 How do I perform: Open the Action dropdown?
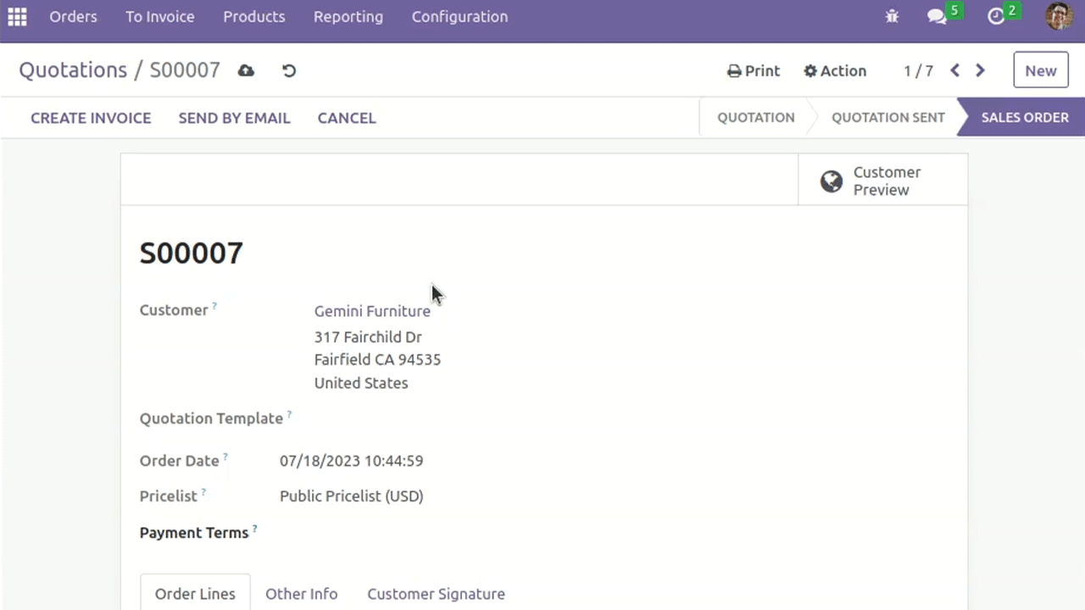[835, 71]
